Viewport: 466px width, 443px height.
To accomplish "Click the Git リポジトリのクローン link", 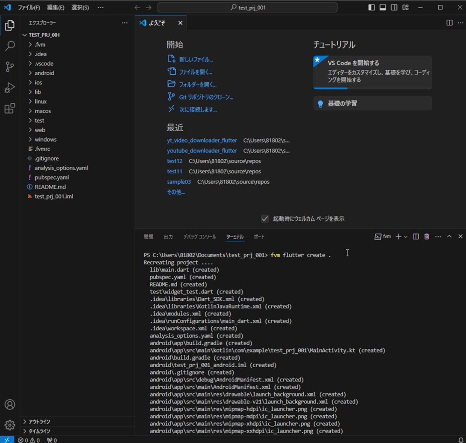I will click(x=206, y=97).
